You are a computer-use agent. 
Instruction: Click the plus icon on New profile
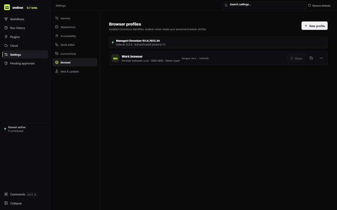click(x=306, y=26)
